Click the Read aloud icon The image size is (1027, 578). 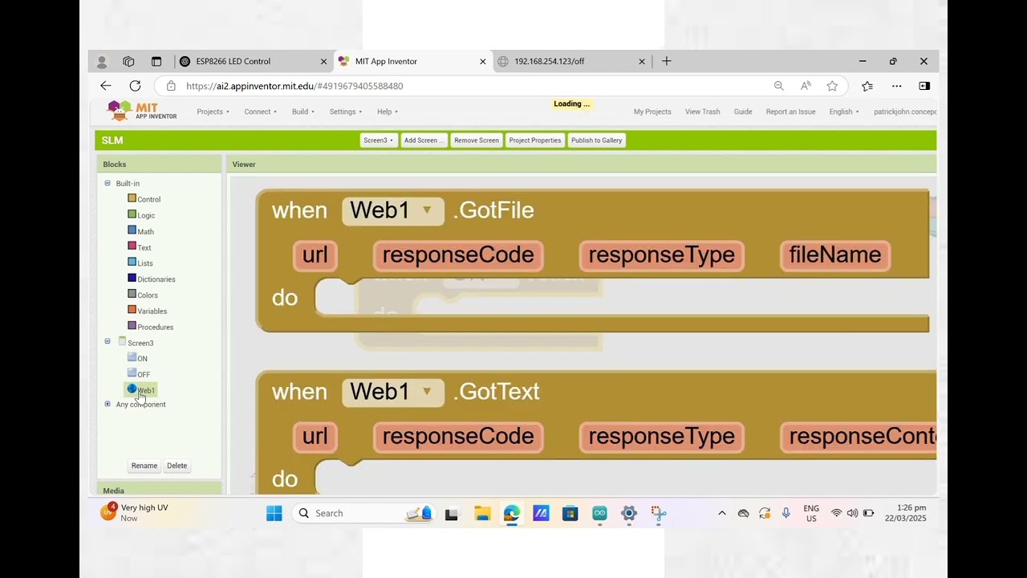pyautogui.click(x=806, y=86)
